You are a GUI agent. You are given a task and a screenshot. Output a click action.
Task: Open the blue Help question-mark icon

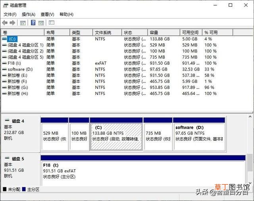point(33,23)
